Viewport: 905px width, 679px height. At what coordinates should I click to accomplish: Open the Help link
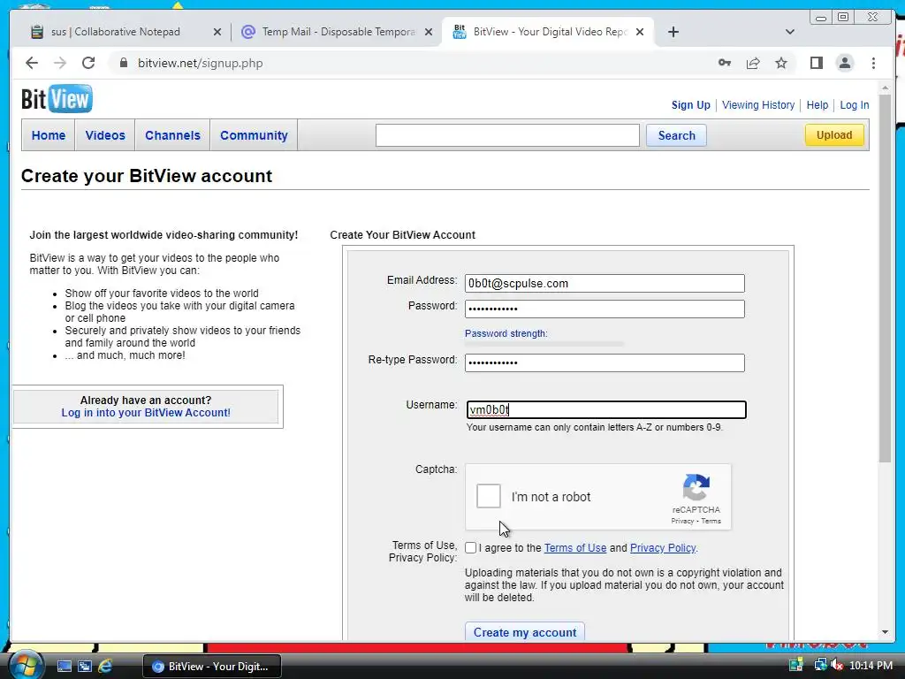click(x=818, y=105)
